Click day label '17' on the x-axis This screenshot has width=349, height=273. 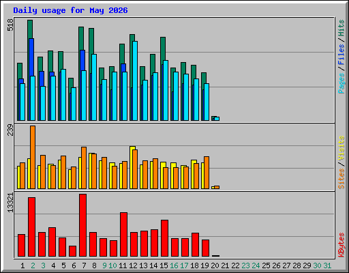pyautogui.click(x=184, y=265)
